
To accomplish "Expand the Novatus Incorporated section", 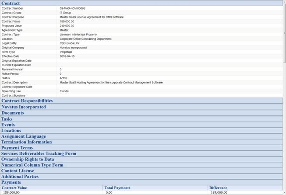I will pos(141,107).
